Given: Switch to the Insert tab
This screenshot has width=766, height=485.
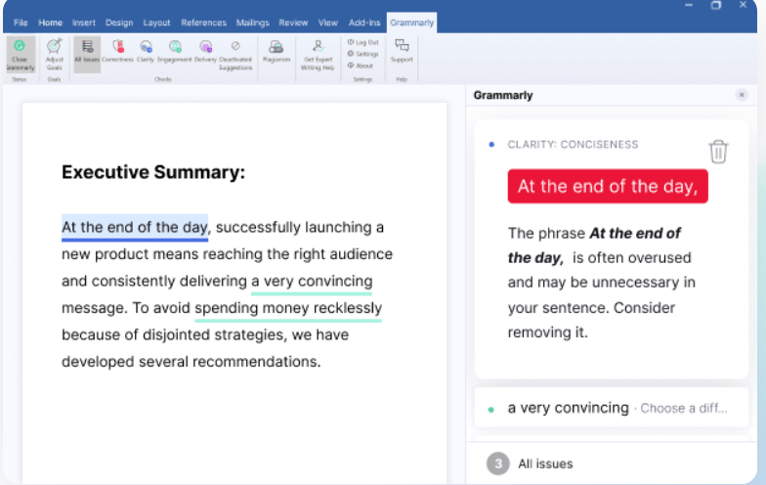Looking at the screenshot, I should (84, 22).
